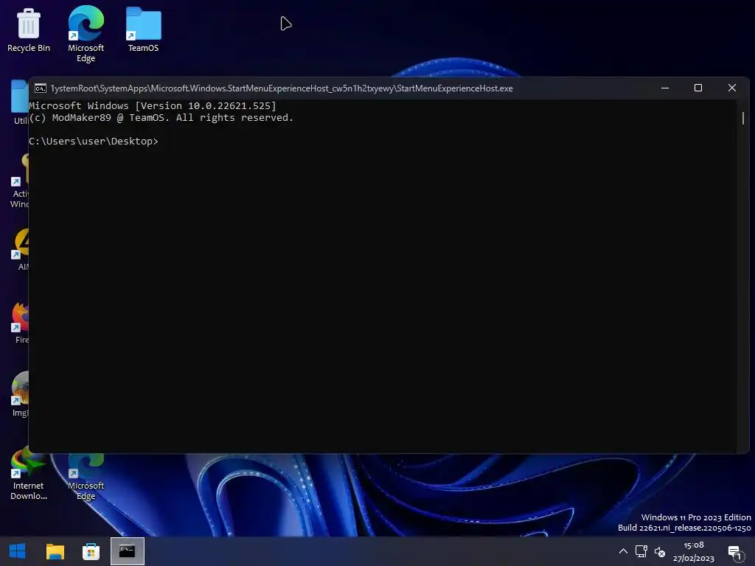The image size is (755, 566).
Task: Click the Windows Start button
Action: (x=18, y=551)
